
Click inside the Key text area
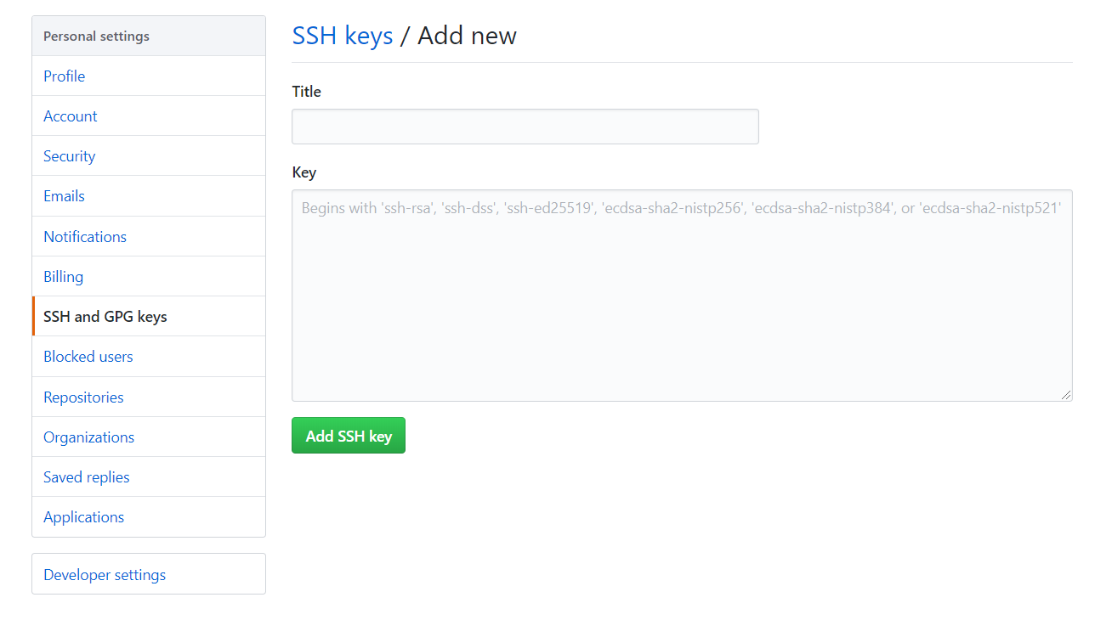point(681,296)
